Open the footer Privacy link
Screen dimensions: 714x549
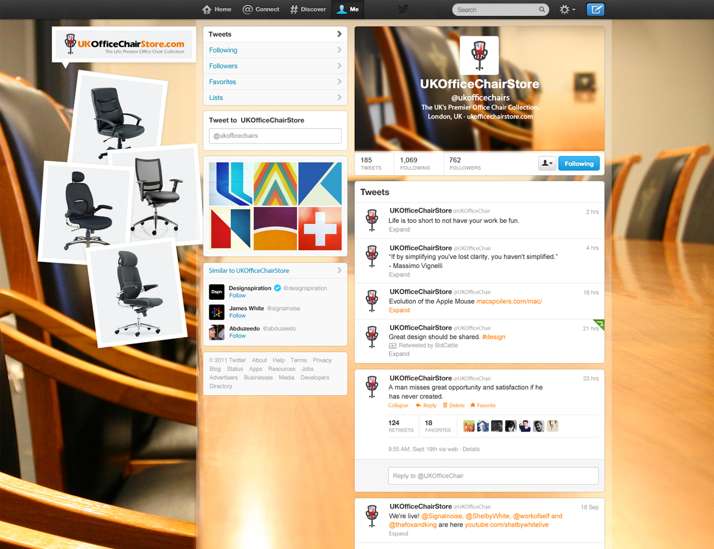coord(322,360)
